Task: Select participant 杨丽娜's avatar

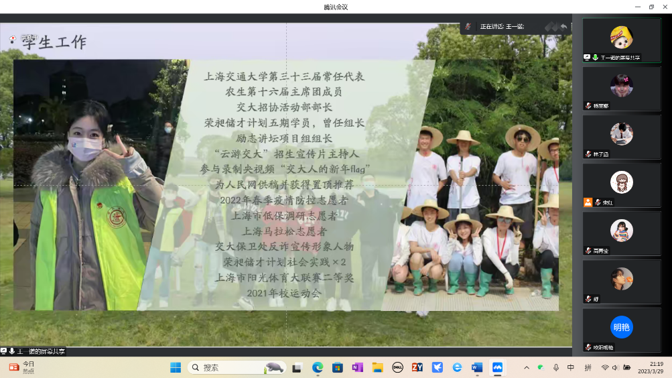Action: tap(622, 85)
